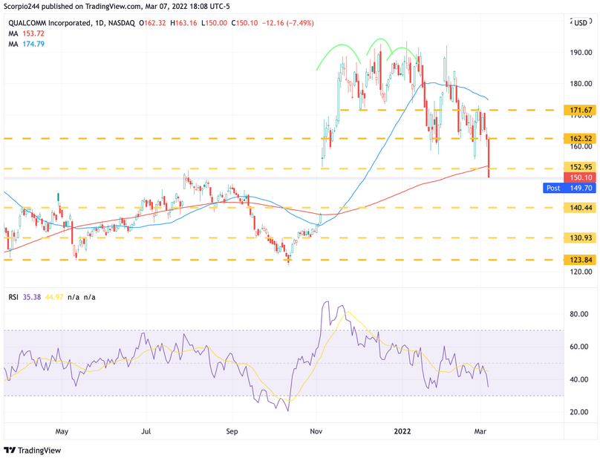600x458 pixels.
Task: Click the Sep label on time axis
Action: tap(232, 431)
